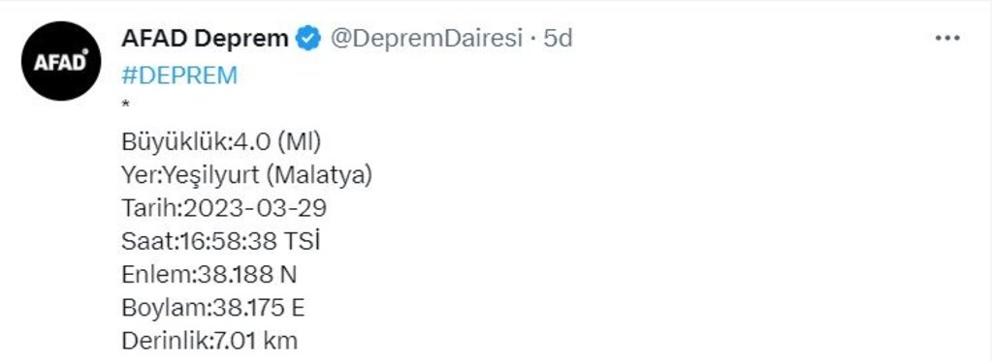The width and height of the screenshot is (993, 361).
Task: Click the word Yeşilyurt in location
Action: [212, 176]
